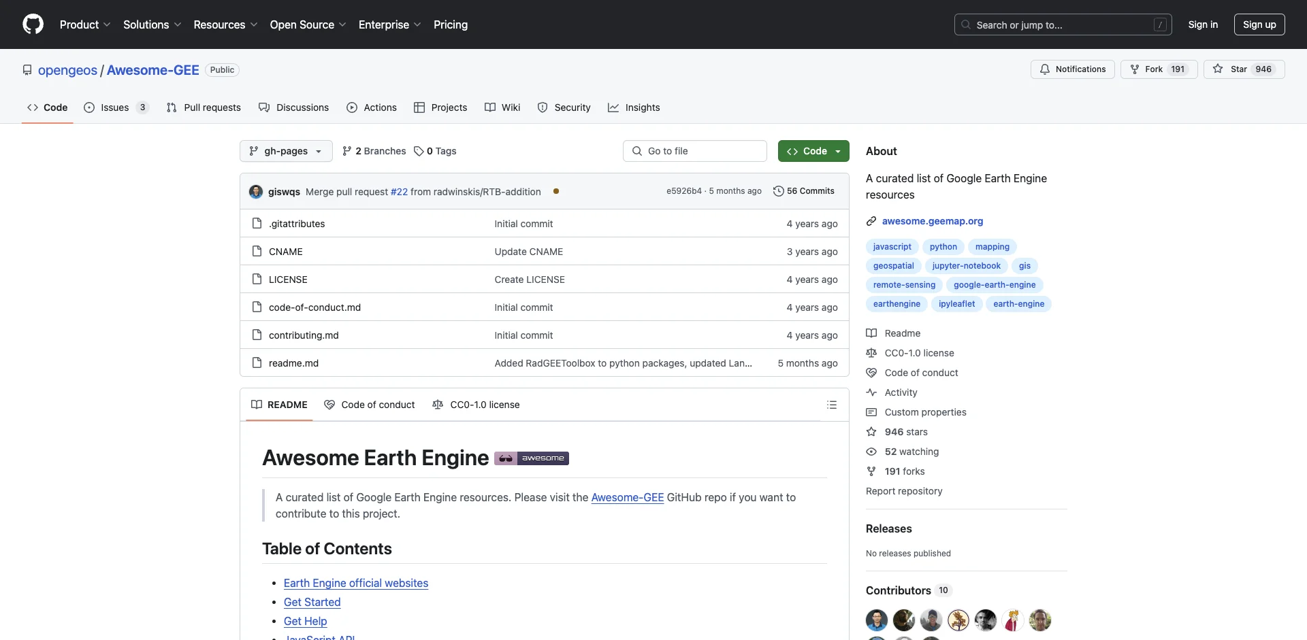Expand the Enterprise menu
The width and height of the screenshot is (1307, 640).
390,24
